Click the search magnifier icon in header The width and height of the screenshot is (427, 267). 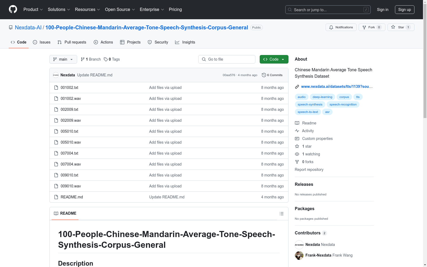click(x=290, y=10)
